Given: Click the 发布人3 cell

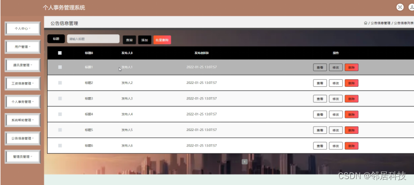Looking at the screenshot, I should pyautogui.click(x=127, y=98).
